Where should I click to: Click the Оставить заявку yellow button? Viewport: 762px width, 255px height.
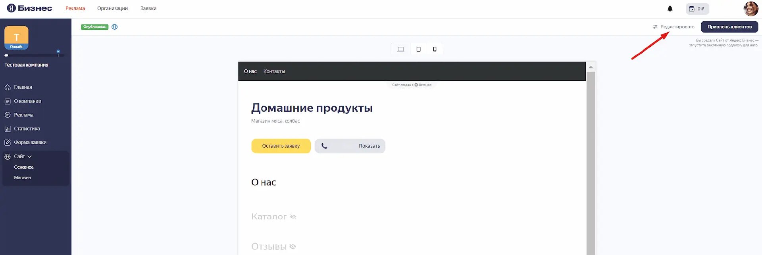tap(281, 146)
